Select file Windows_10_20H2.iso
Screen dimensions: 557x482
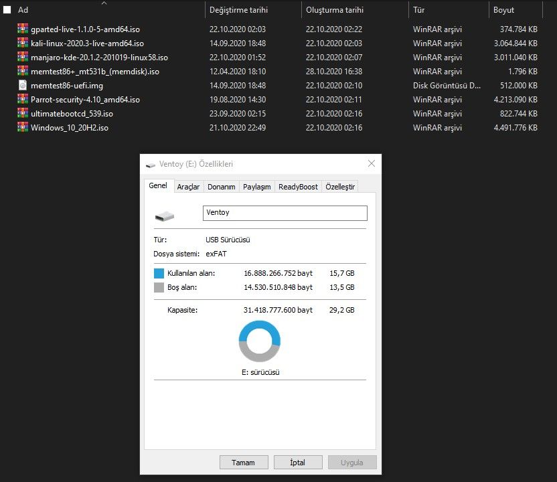coord(70,127)
